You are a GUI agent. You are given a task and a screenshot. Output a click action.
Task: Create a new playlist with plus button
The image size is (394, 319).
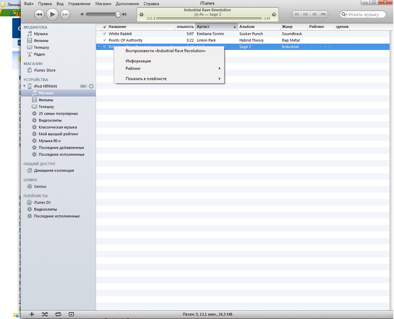coord(32,314)
